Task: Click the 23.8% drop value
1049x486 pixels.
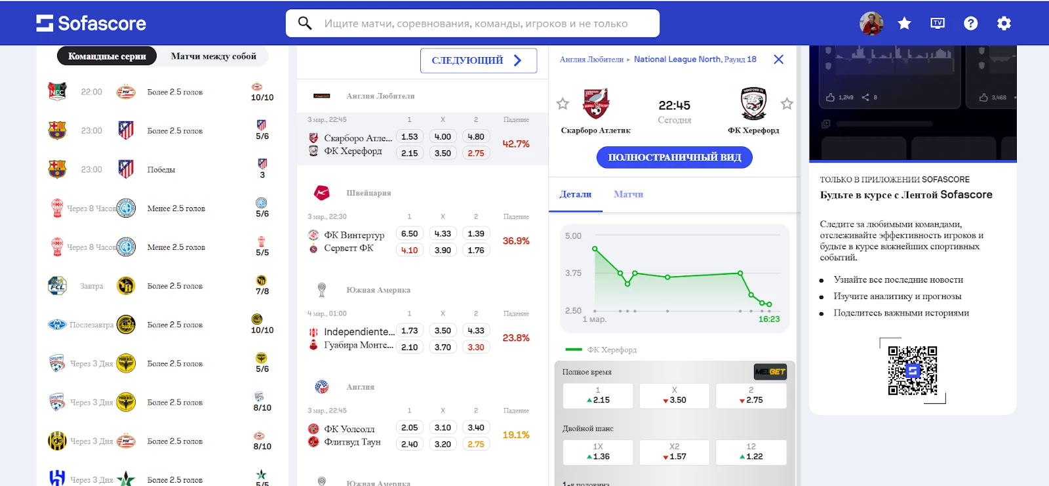Action: 516,338
